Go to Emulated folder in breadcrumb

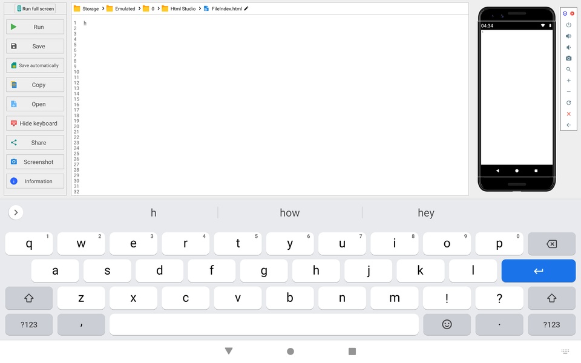121,8
